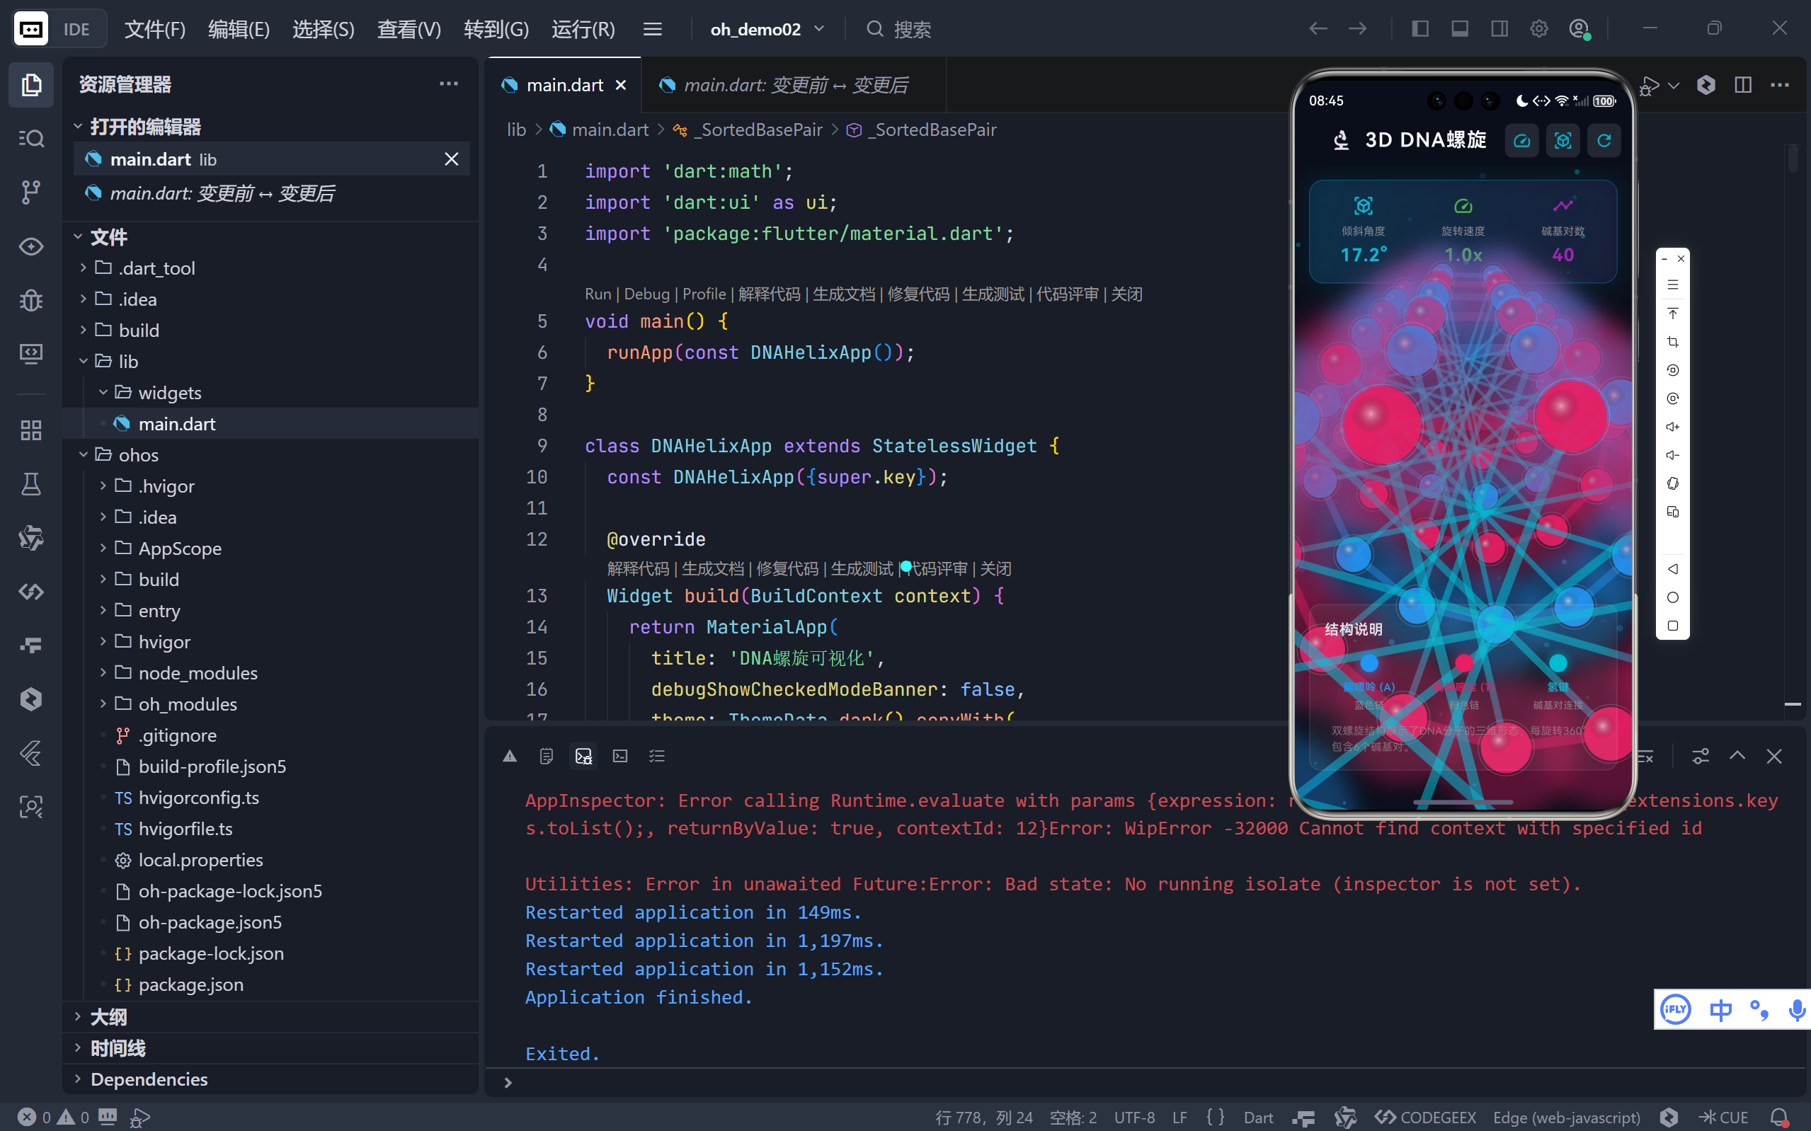
Task: Click the refresh icon in DNA app header
Action: (1603, 141)
